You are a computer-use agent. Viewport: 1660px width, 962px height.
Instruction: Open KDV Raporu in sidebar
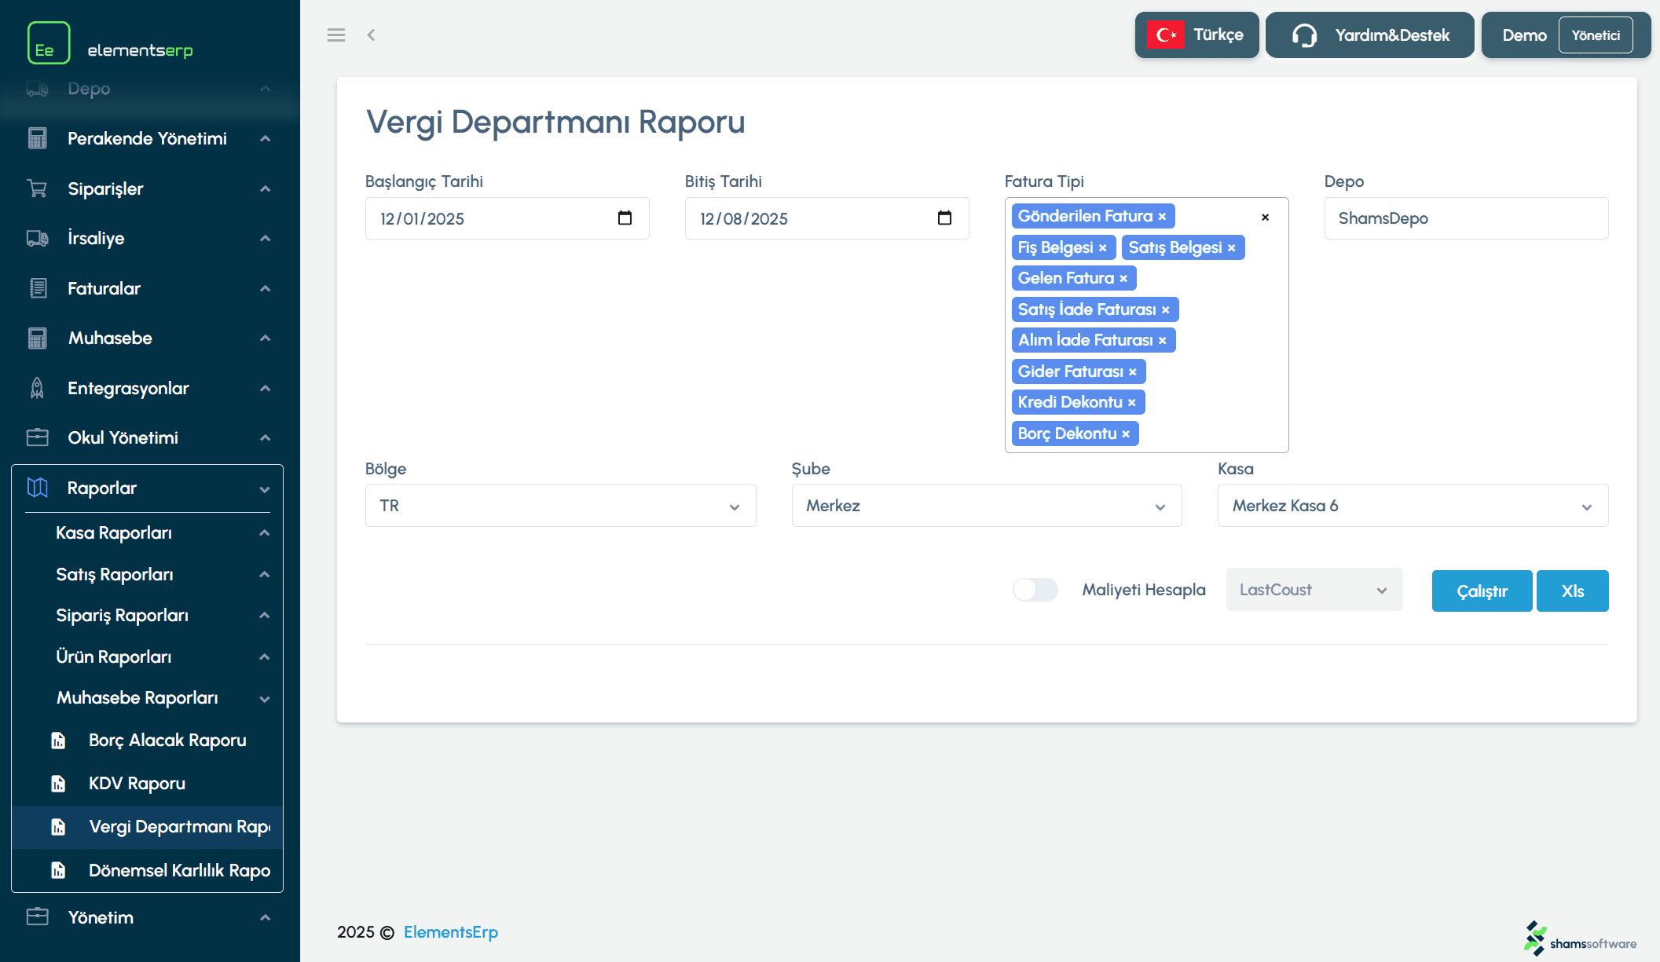[x=137, y=784]
